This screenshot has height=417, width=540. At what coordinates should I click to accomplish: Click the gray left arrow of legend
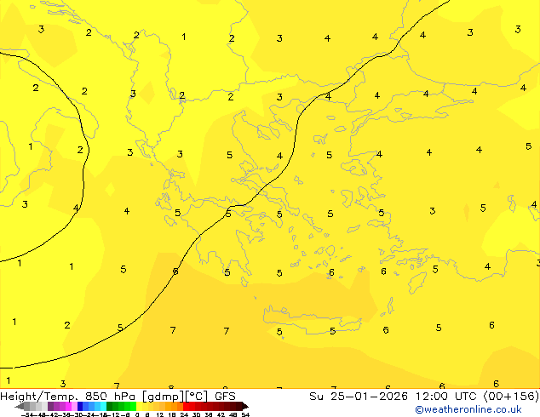tap(20, 406)
